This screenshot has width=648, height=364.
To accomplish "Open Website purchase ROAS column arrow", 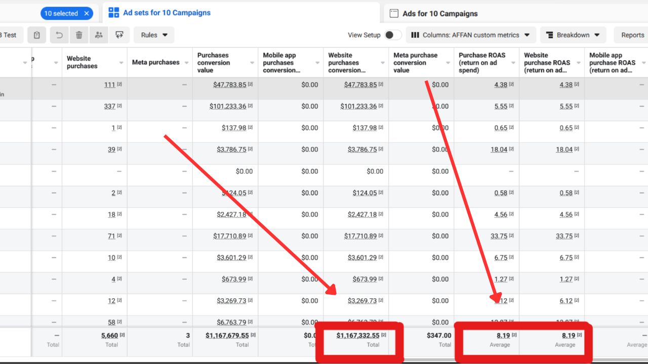I will (x=579, y=63).
